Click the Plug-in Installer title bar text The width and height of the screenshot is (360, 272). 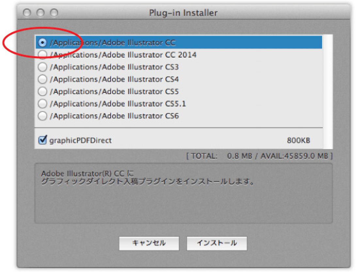coord(183,13)
